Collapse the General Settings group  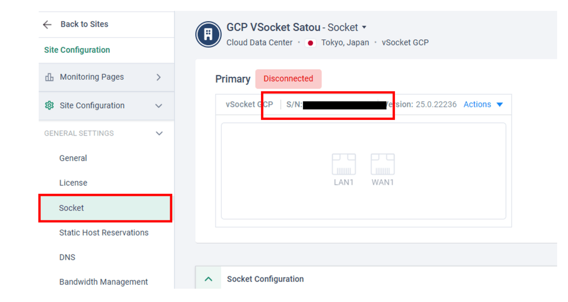(159, 133)
